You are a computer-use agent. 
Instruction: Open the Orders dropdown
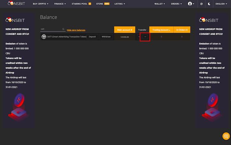point(176,4)
